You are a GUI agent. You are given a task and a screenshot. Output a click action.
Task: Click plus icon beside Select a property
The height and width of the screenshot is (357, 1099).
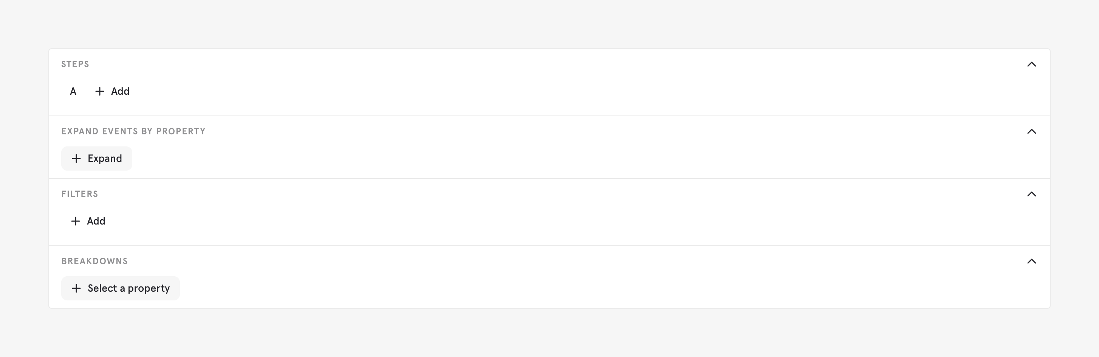[76, 288]
